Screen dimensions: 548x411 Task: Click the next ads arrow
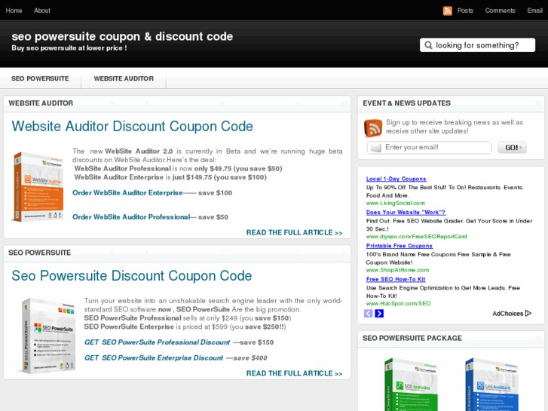[379, 314]
